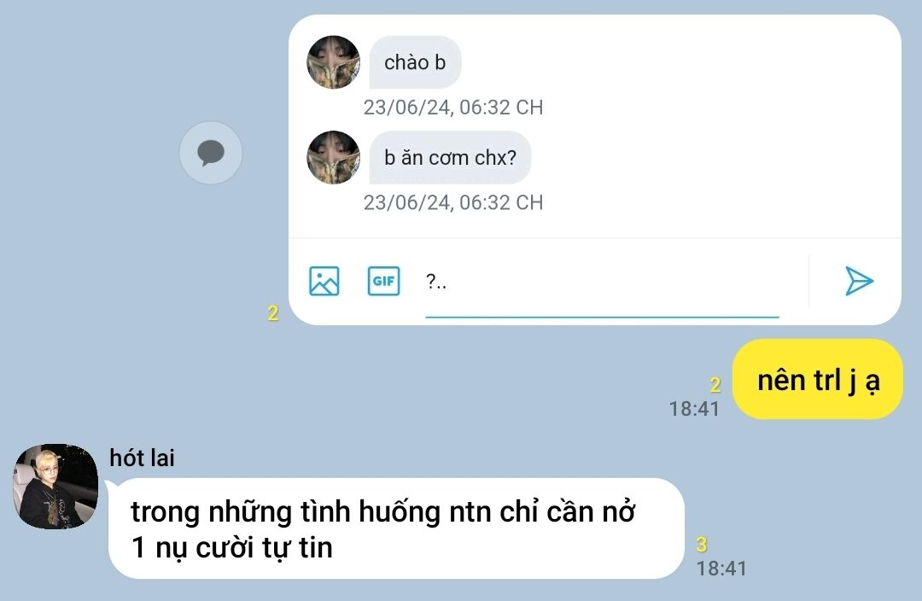Open avatar beside "b ăn cơm chx?" message

[x=334, y=158]
